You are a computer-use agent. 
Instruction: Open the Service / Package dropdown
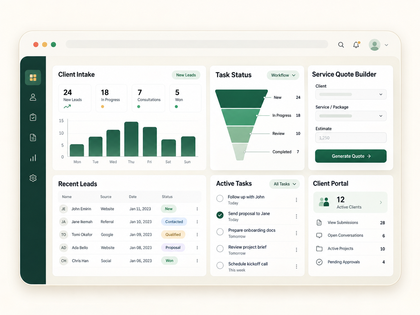click(x=351, y=116)
